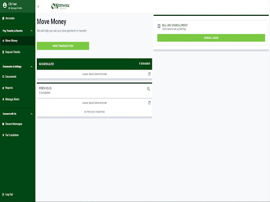Click 'No Previous Transfers' message
This screenshot has width=270, height=202.
pos(94,112)
